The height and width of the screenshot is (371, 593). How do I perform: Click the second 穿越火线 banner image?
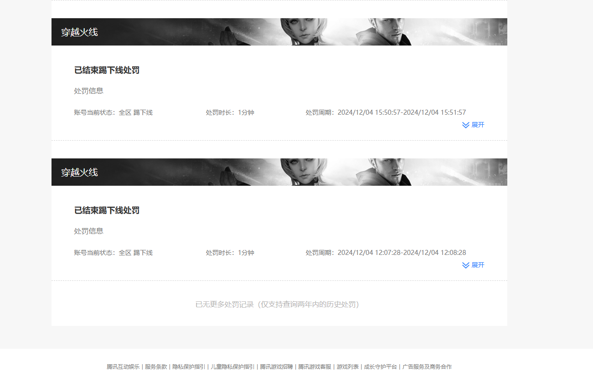[x=279, y=172]
